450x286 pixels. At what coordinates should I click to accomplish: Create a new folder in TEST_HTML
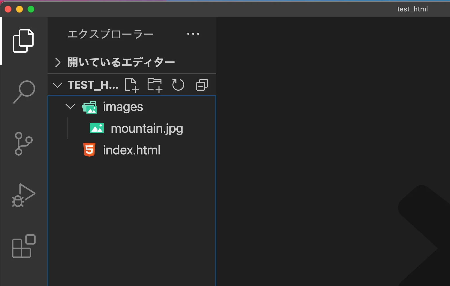(x=155, y=85)
